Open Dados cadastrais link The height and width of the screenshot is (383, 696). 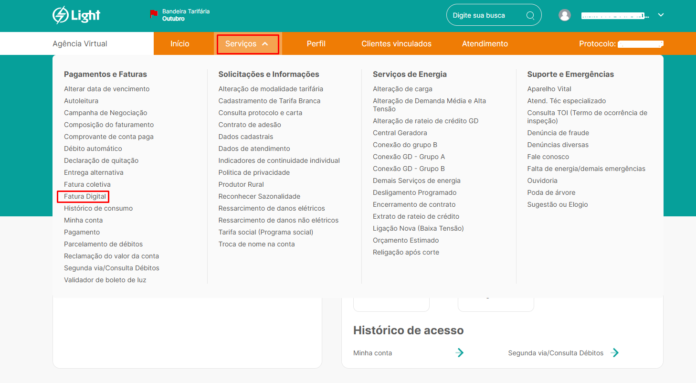pyautogui.click(x=246, y=137)
